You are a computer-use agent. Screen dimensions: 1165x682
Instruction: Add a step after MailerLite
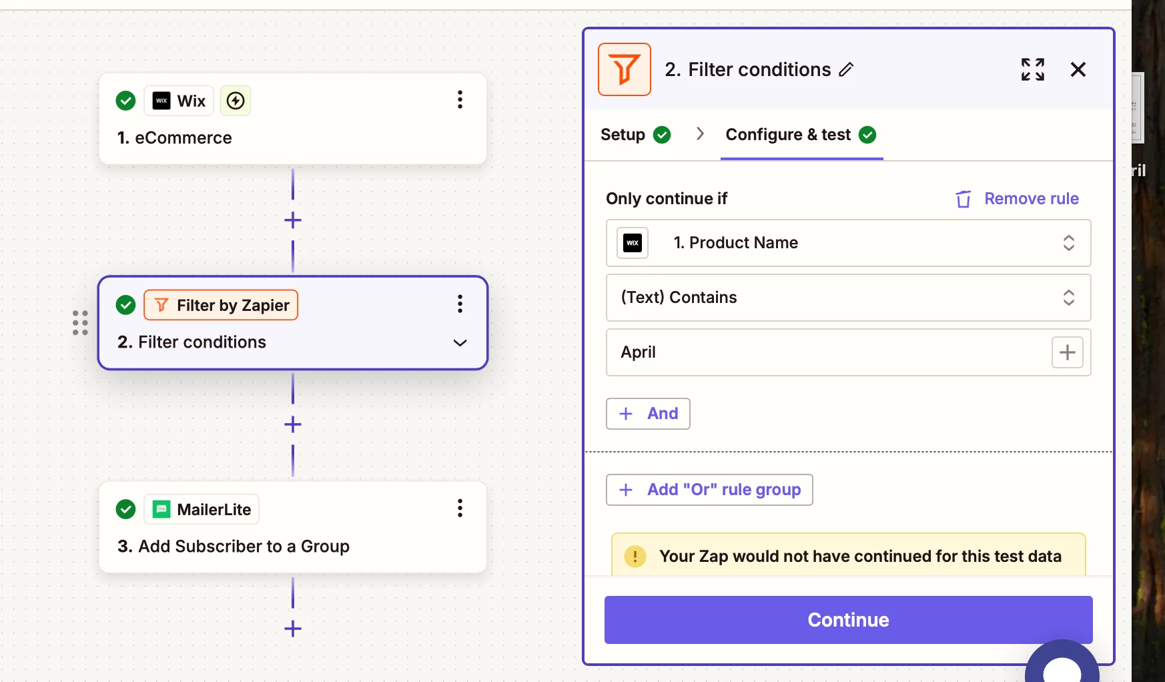(293, 629)
